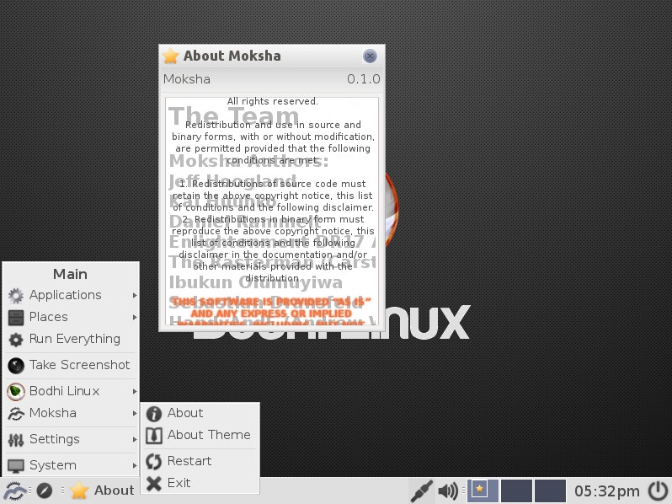Click the About taskbar window button
The height and width of the screenshot is (504, 672).
click(102, 491)
